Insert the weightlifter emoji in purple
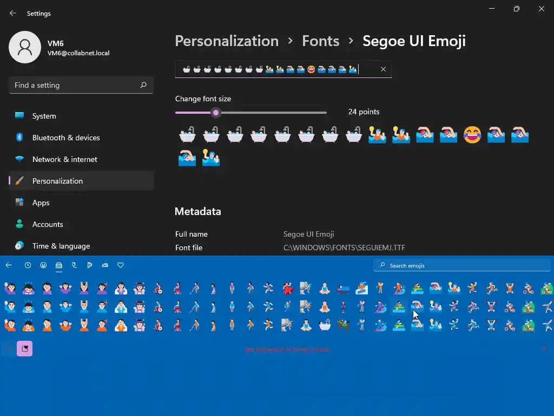554x416 pixels. pos(491,307)
